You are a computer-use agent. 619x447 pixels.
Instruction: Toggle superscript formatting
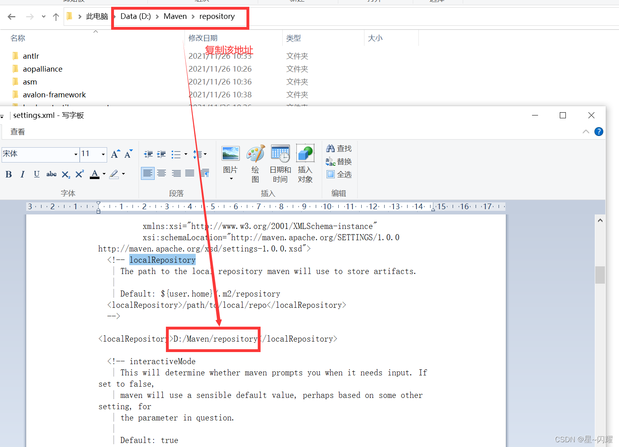80,174
